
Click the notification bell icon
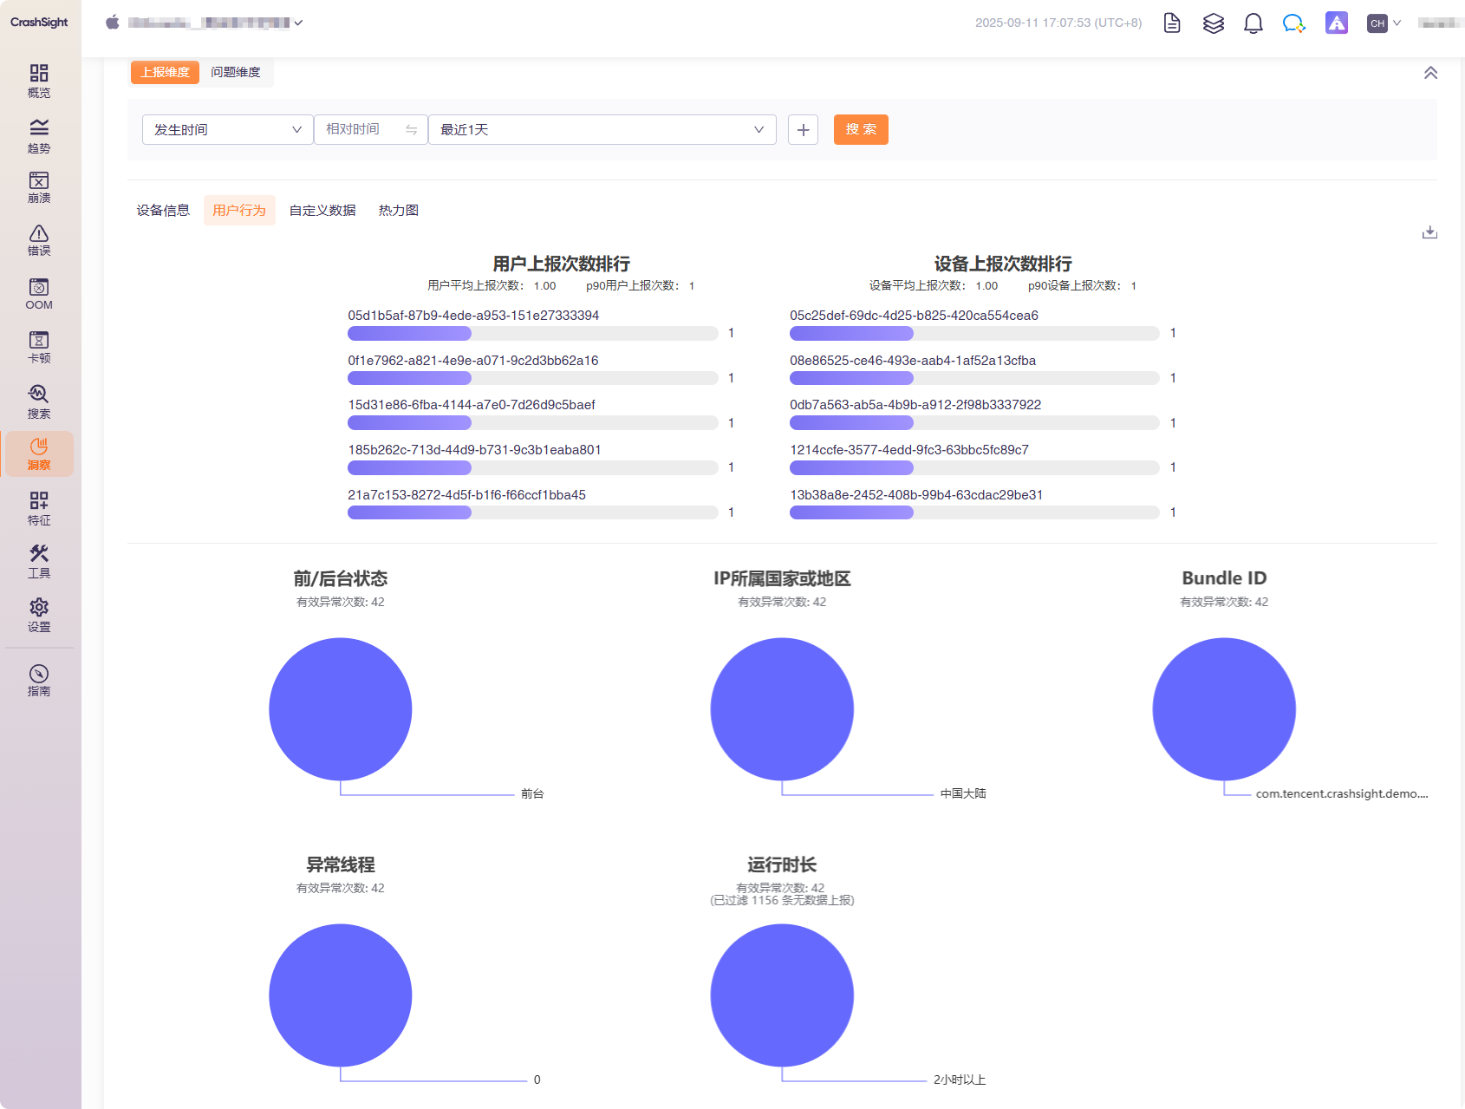[x=1253, y=23]
